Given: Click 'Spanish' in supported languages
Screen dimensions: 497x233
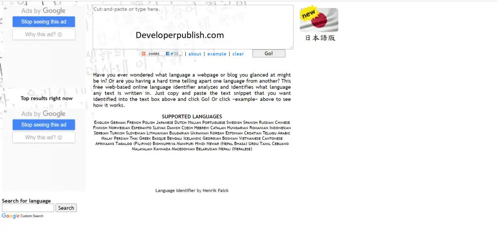Looking at the screenshot, I should coord(250,123).
